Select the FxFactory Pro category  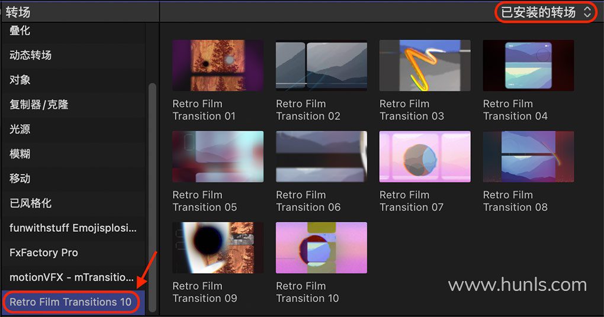(x=44, y=253)
